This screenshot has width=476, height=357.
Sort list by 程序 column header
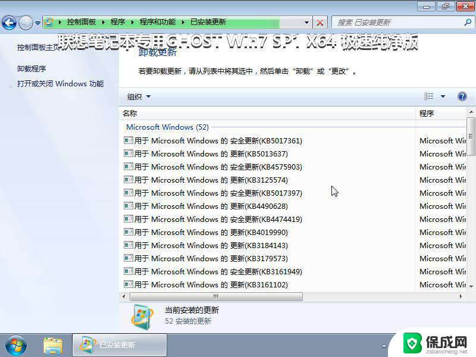(x=440, y=114)
